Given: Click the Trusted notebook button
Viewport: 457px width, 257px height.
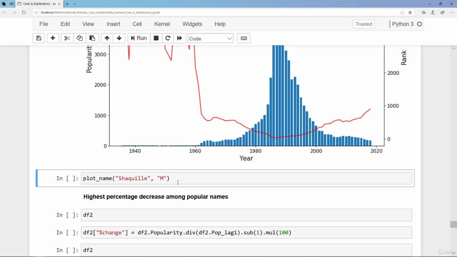Looking at the screenshot, I should 363,24.
